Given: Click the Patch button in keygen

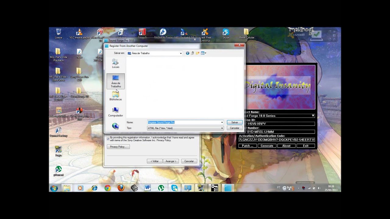Looking at the screenshot, I should coord(248,146).
